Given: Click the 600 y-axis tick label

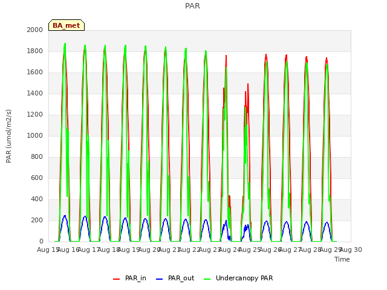Looking at the screenshot, I should click(x=37, y=178).
